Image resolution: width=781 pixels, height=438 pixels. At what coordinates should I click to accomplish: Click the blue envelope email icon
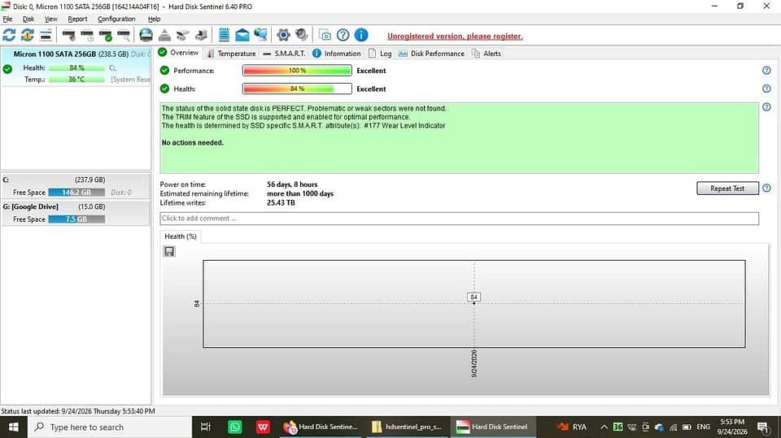[x=242, y=35]
